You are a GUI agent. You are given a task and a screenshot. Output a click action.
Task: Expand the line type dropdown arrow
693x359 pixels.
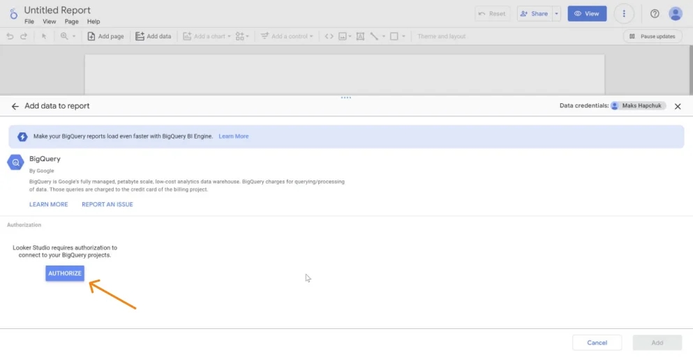(x=384, y=36)
